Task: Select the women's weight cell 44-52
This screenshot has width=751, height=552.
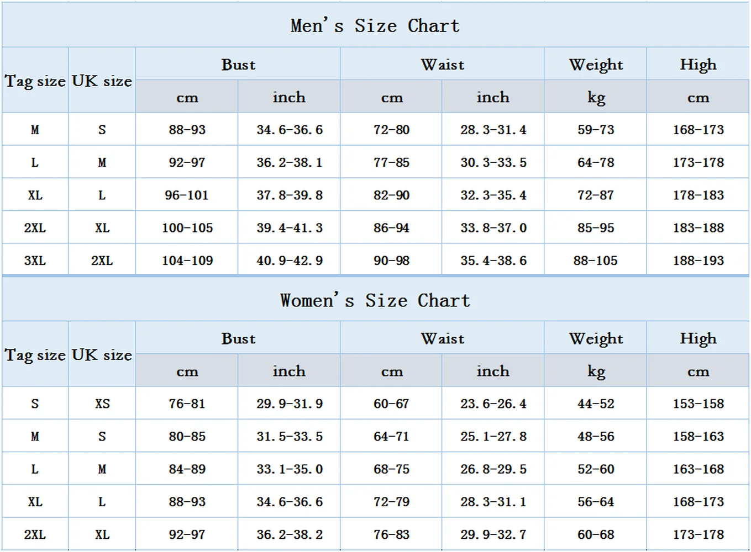Action: [x=596, y=404]
